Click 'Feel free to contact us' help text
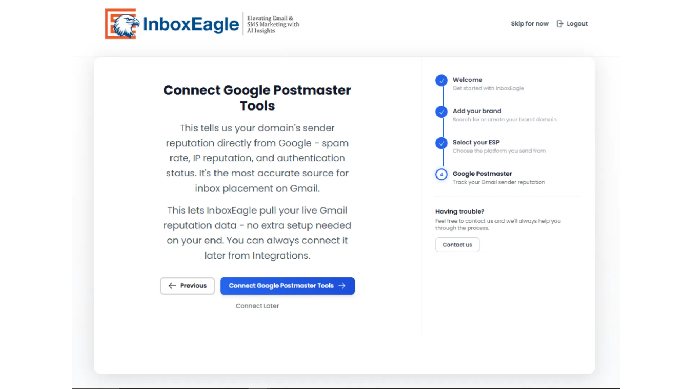Screen dimensions: 692x389 coord(498,224)
